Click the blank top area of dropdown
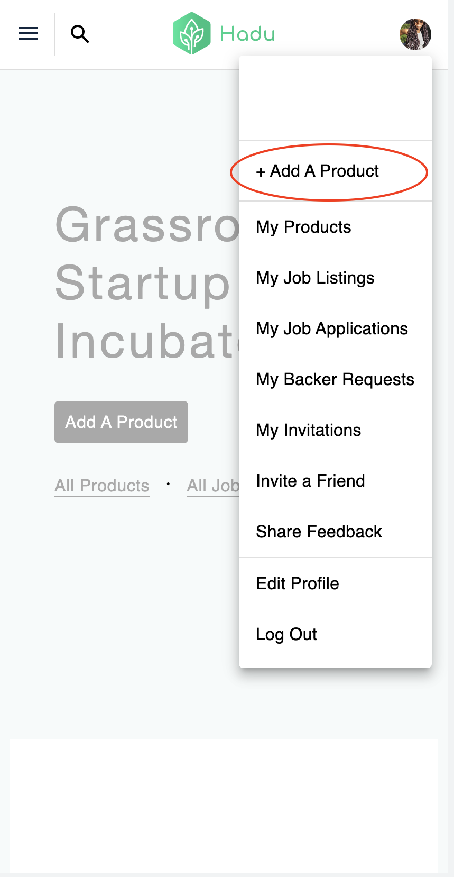The height and width of the screenshot is (877, 454). tap(335, 98)
